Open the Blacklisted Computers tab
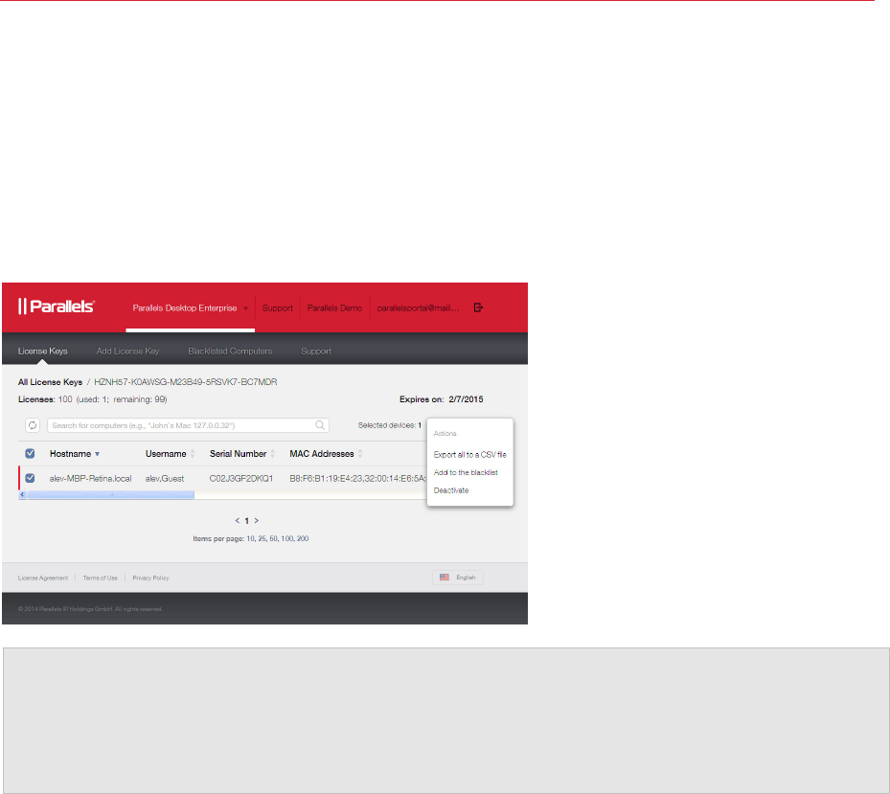The image size is (890, 794). point(230,351)
